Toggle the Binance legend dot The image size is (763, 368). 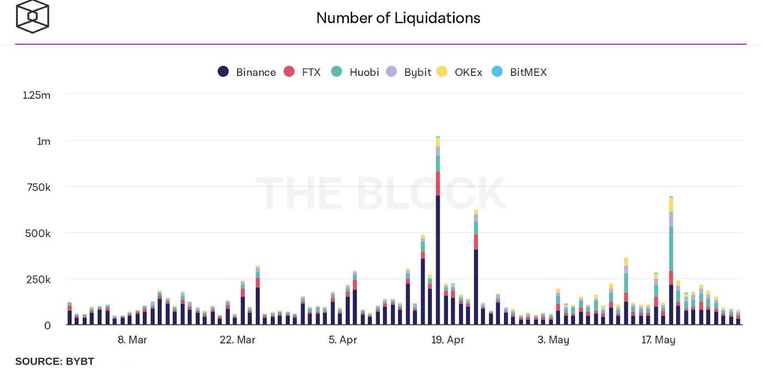click(223, 71)
